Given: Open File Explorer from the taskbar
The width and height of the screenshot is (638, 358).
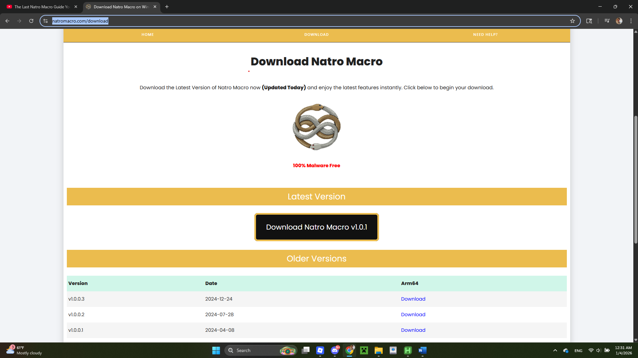Looking at the screenshot, I should [379, 350].
